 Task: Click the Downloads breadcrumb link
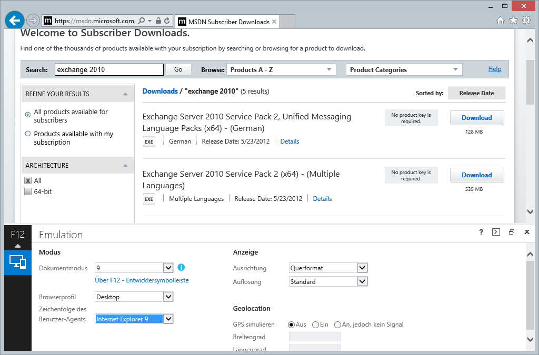click(x=160, y=91)
